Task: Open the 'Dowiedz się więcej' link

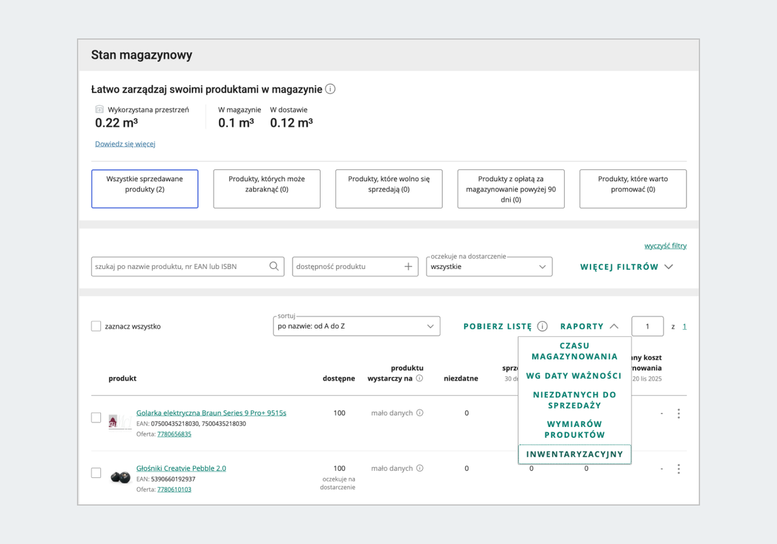Action: 125,144
